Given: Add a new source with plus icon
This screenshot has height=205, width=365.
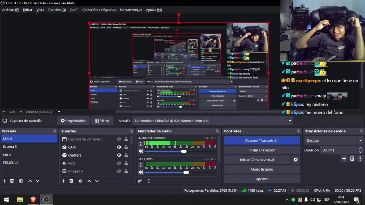Looking at the screenshot, I should coord(64,181).
